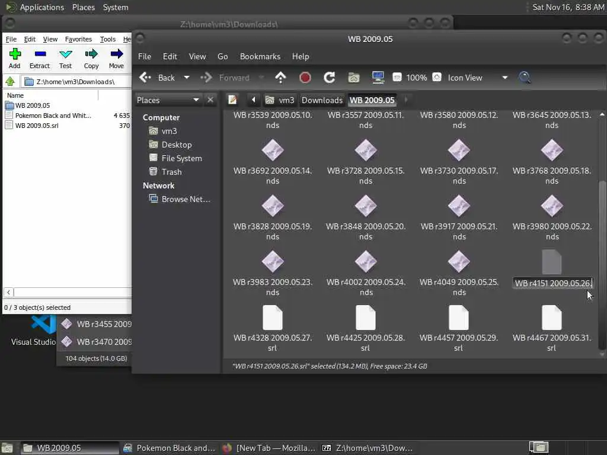
Task: Select file WB r3730 2009.05.17.nds
Action: (x=459, y=162)
